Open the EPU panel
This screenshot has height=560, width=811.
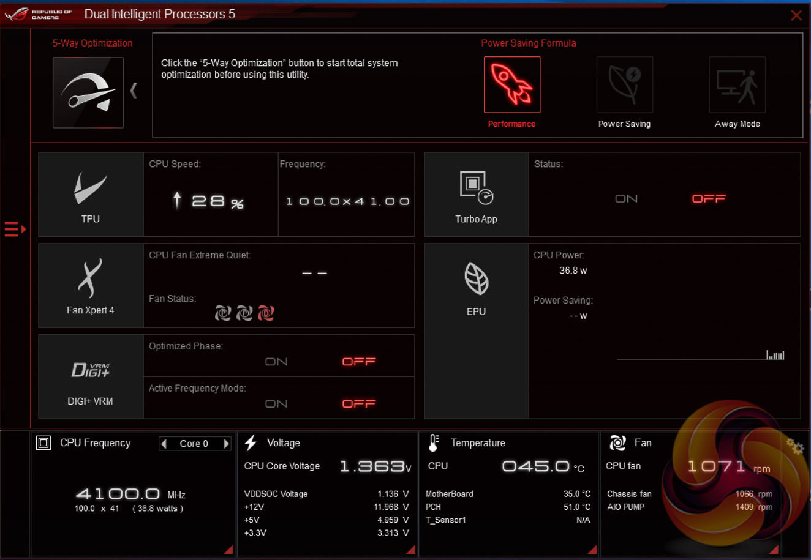click(x=476, y=286)
